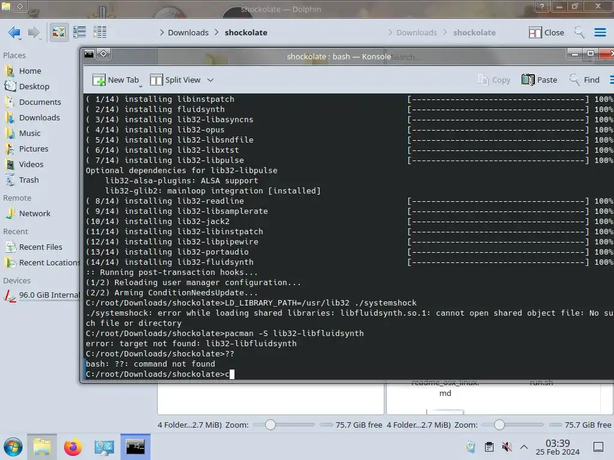The width and height of the screenshot is (614, 460).
Task: Go forward in Dolphin navigation
Action: [x=34, y=32]
